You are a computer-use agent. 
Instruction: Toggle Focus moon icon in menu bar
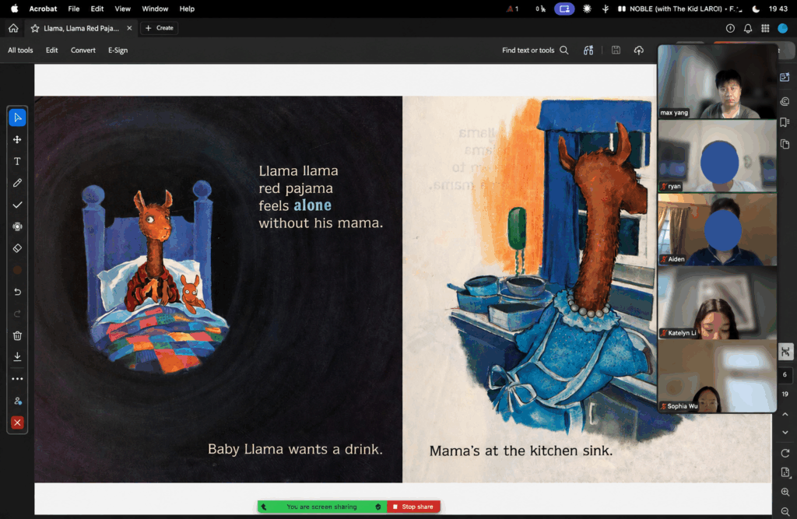pos(756,9)
